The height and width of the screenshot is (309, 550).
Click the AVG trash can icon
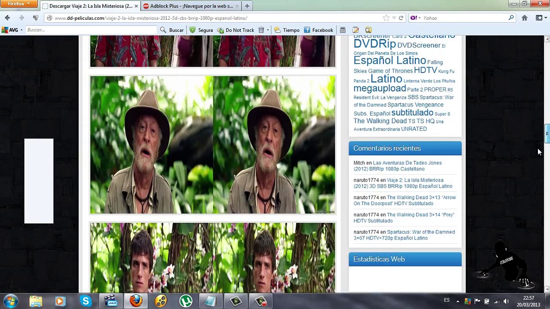(261, 30)
